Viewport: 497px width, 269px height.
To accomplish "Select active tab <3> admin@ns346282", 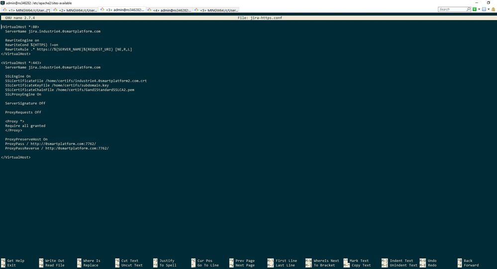I will click(122, 10).
